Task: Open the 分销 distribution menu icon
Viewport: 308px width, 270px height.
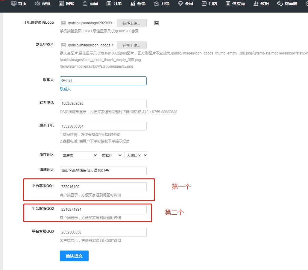Action: click(x=156, y=4)
